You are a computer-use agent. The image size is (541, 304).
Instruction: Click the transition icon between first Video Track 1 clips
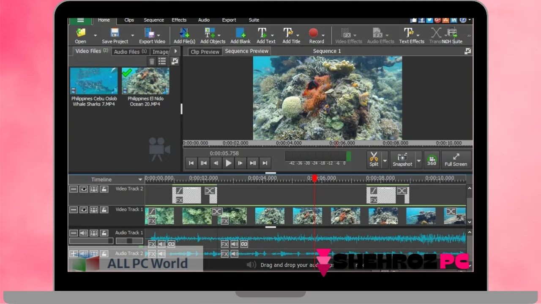pyautogui.click(x=217, y=211)
